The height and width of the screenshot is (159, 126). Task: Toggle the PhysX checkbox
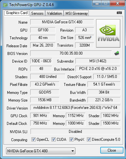[71, 139]
